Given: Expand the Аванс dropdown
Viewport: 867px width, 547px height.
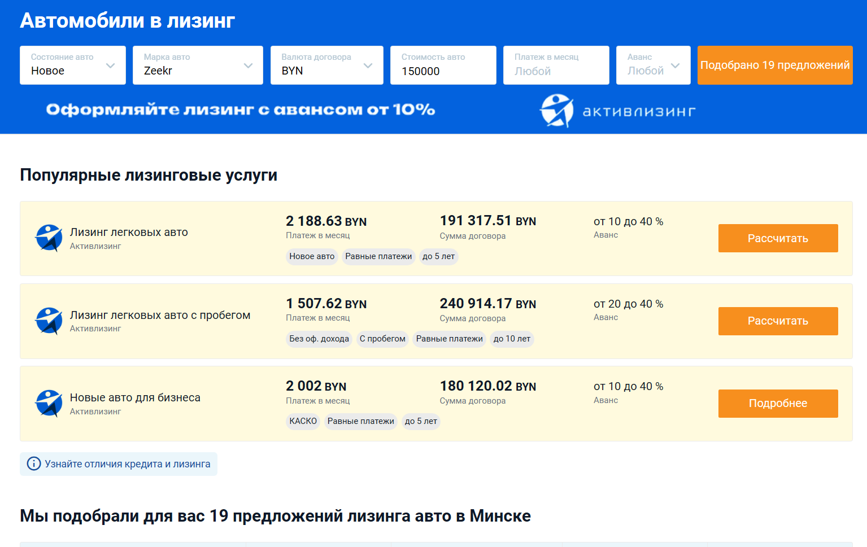Looking at the screenshot, I should (x=653, y=65).
